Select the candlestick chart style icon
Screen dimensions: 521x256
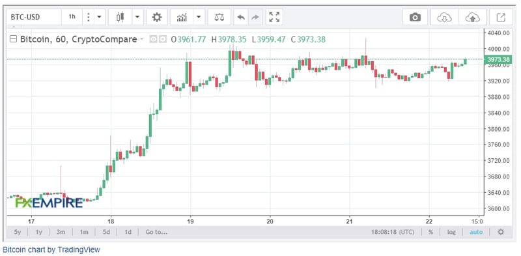point(120,17)
